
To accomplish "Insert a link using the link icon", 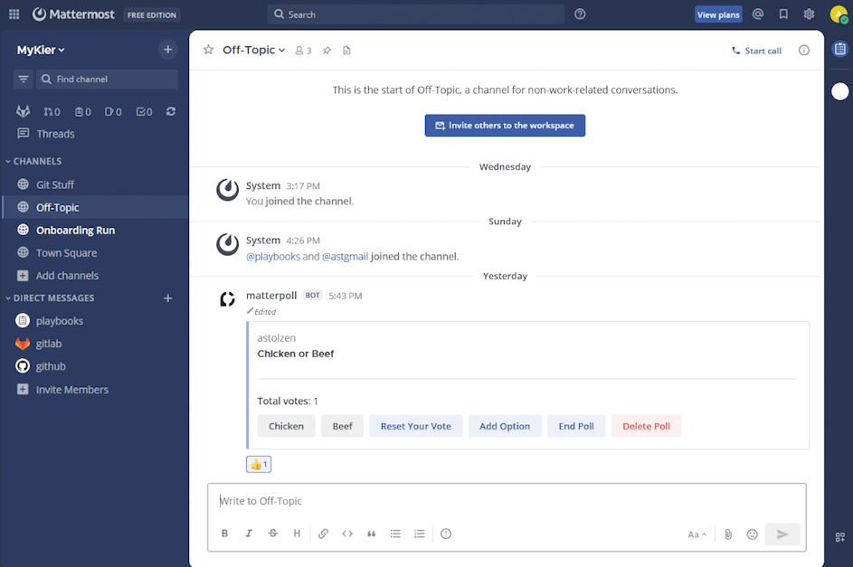I will click(323, 534).
